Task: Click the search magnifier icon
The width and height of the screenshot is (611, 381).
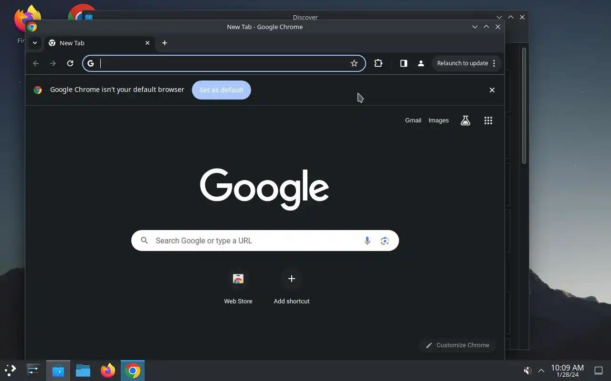Action: tap(145, 241)
